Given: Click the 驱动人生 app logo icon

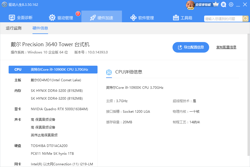Looking at the screenshot, I should (4, 4).
